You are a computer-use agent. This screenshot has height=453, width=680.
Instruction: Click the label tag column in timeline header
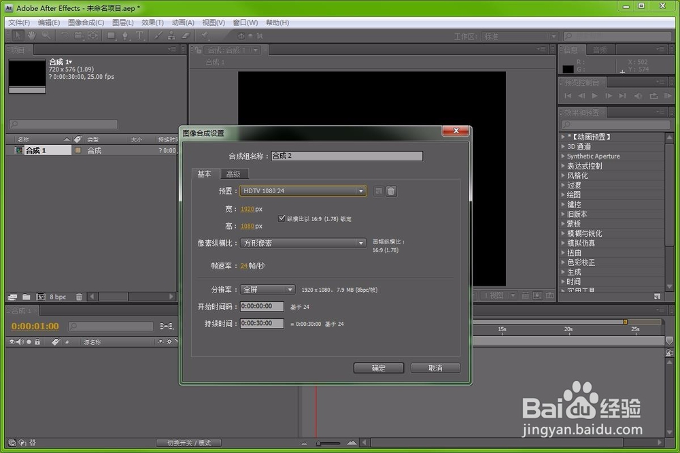56,342
